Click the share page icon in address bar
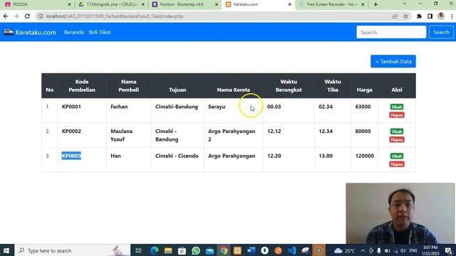 pyautogui.click(x=395, y=16)
